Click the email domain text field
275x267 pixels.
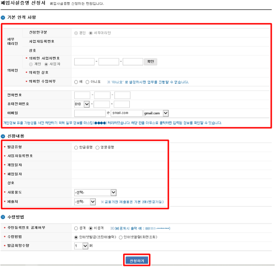(127, 113)
